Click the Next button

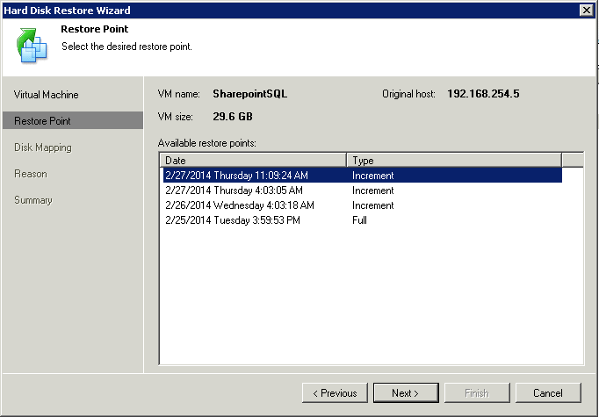(x=406, y=393)
